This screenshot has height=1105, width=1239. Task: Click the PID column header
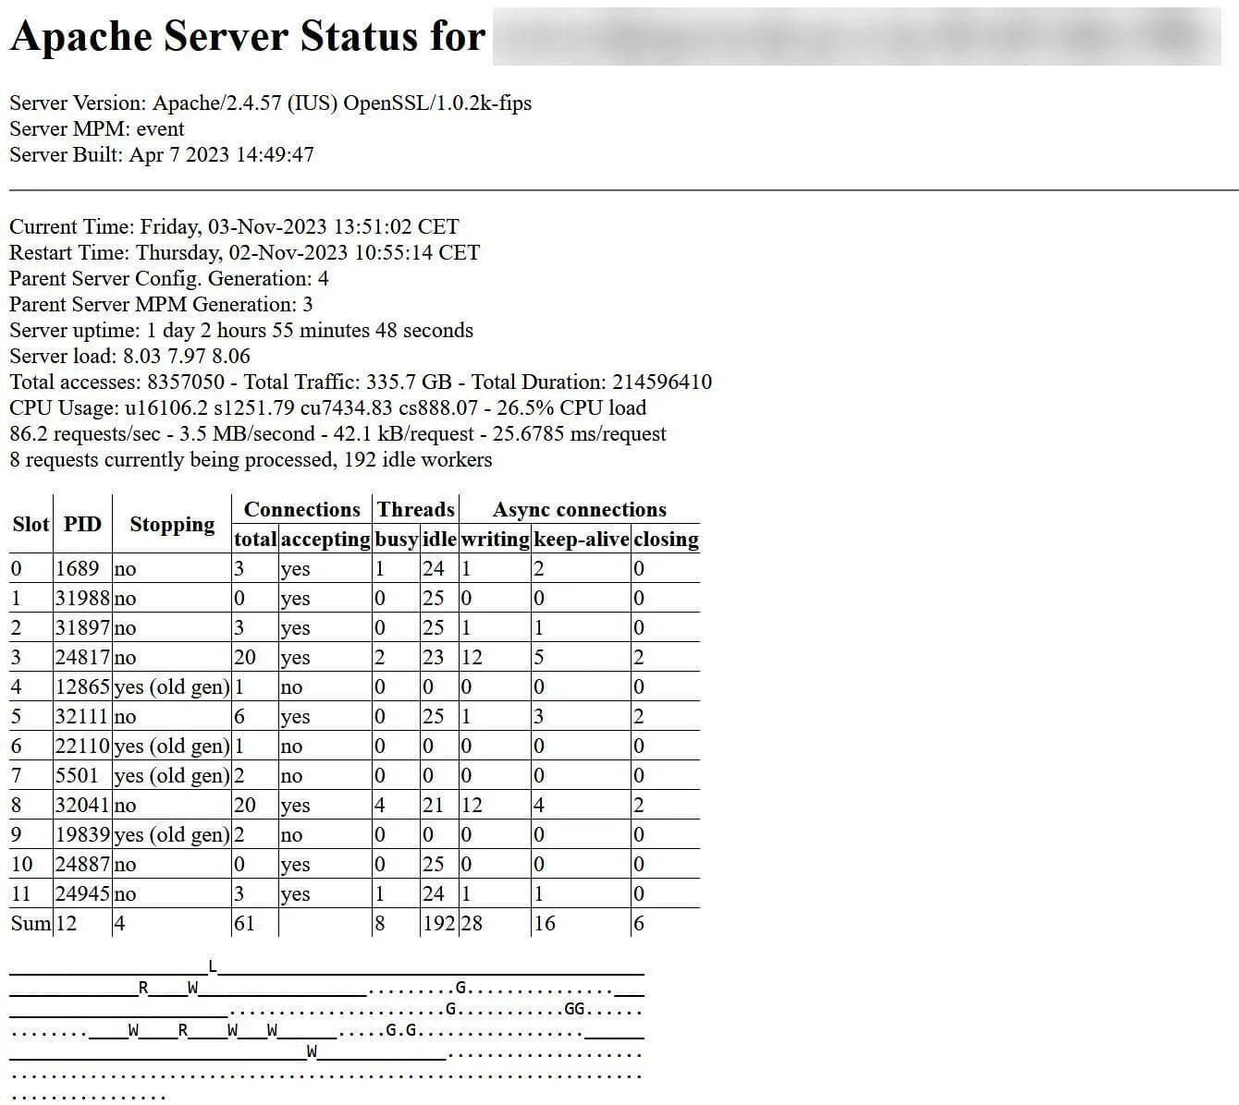pyautogui.click(x=82, y=524)
